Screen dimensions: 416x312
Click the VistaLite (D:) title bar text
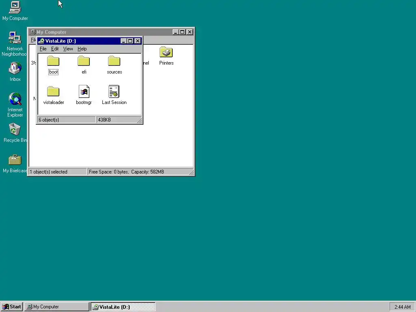click(x=61, y=41)
